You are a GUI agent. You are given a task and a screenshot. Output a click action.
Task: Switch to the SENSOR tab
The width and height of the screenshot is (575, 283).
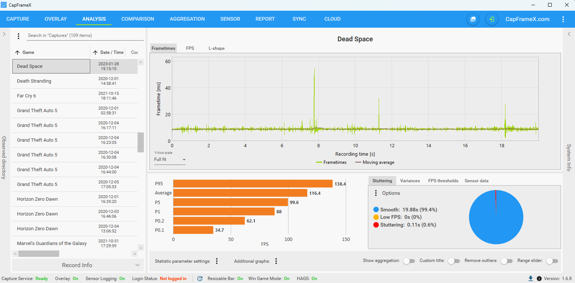point(230,19)
